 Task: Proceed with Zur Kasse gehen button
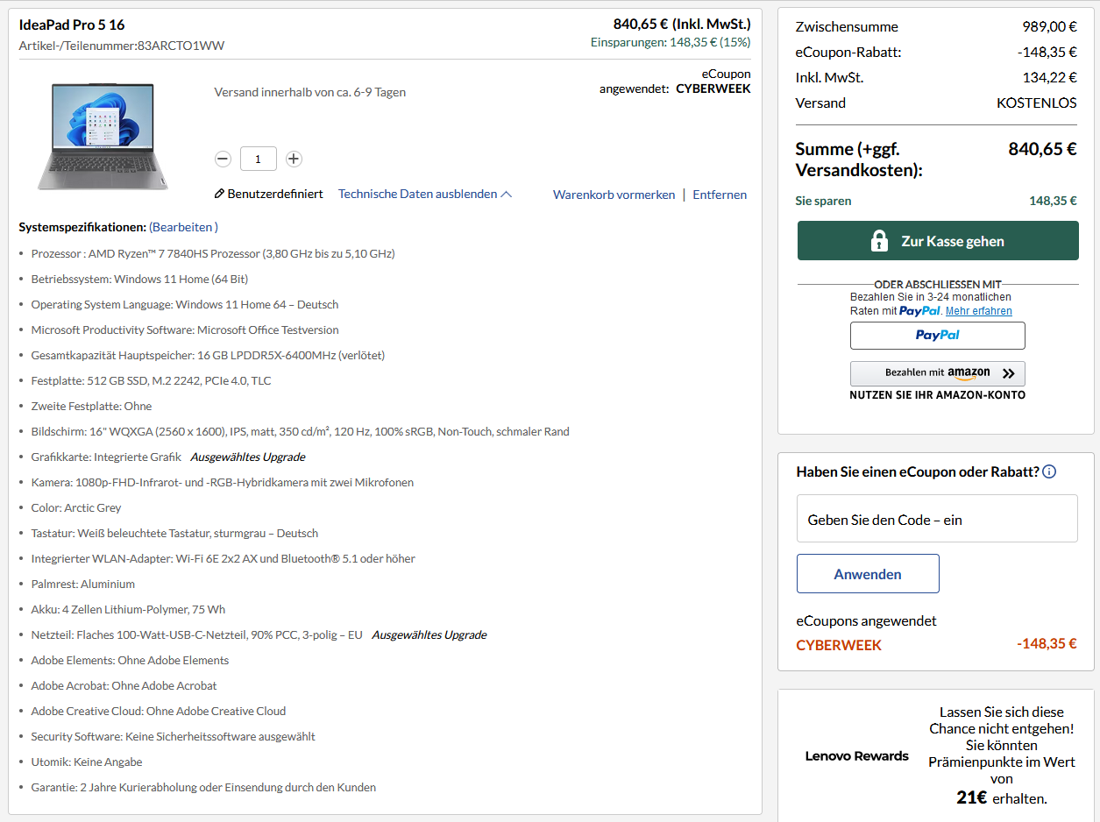938,241
